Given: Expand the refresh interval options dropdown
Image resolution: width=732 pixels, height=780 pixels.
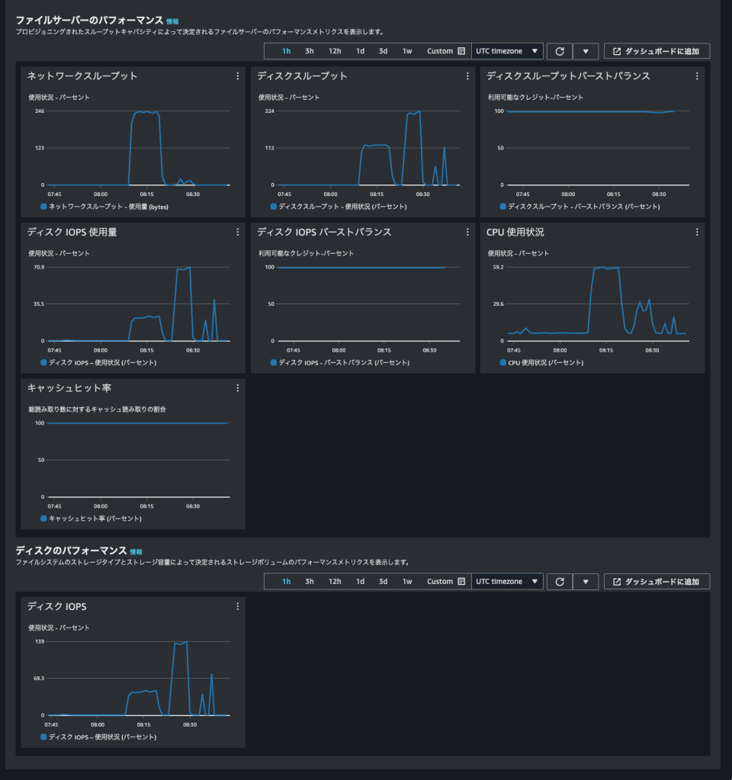Looking at the screenshot, I should [586, 51].
